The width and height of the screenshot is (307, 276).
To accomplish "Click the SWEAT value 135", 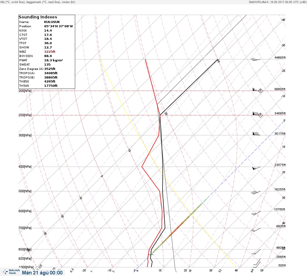I will (x=47, y=64).
